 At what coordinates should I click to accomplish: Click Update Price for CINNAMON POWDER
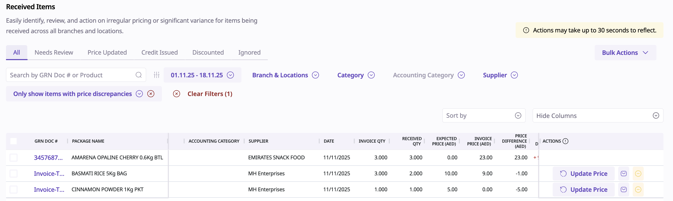583,190
